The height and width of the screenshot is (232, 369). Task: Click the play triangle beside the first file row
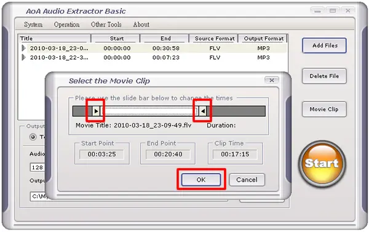[23, 48]
